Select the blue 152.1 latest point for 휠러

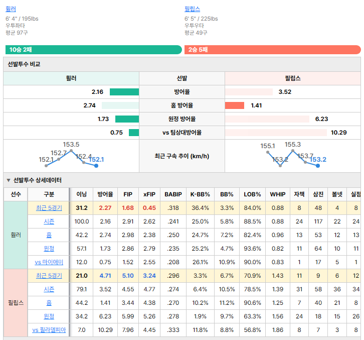[x=96, y=166]
